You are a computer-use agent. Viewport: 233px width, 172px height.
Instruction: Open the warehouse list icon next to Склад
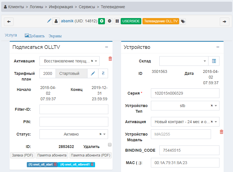pos(214,61)
